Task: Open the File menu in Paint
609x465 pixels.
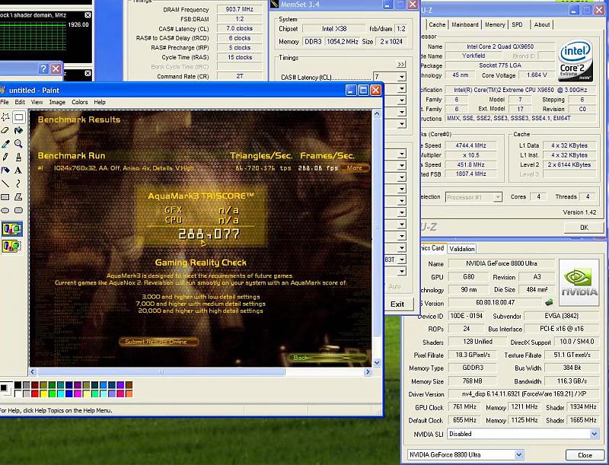Action: 5,102
